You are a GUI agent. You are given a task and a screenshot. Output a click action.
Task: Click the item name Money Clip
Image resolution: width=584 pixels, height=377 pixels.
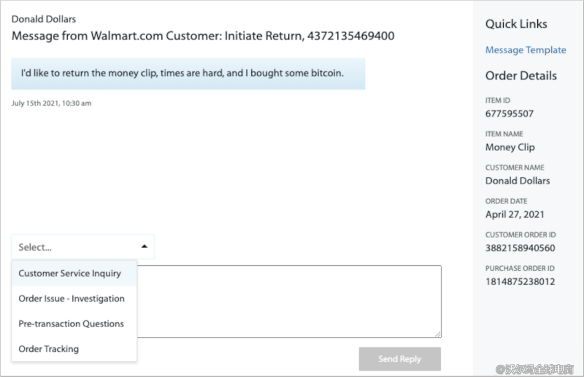point(510,147)
